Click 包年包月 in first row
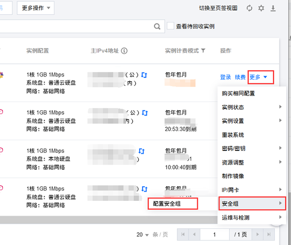The height and width of the screenshot is (245, 291). [x=176, y=74]
